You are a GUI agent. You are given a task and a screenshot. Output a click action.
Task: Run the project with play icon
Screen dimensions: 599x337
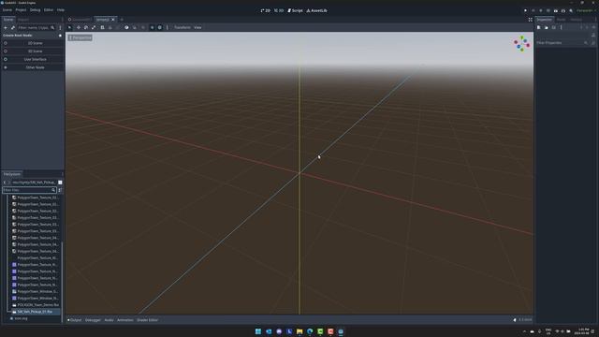tap(525, 10)
